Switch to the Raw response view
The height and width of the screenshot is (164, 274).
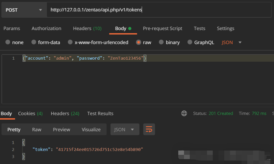point(37,130)
